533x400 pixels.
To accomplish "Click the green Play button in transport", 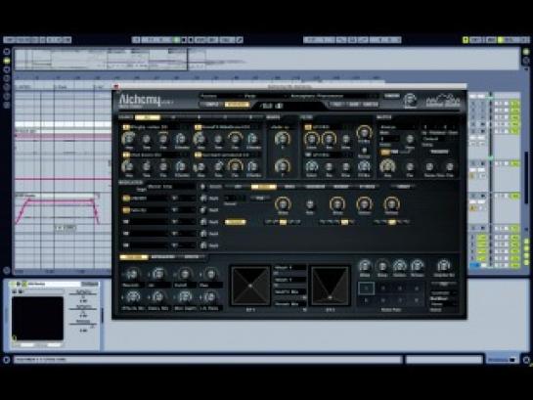I will point(176,40).
